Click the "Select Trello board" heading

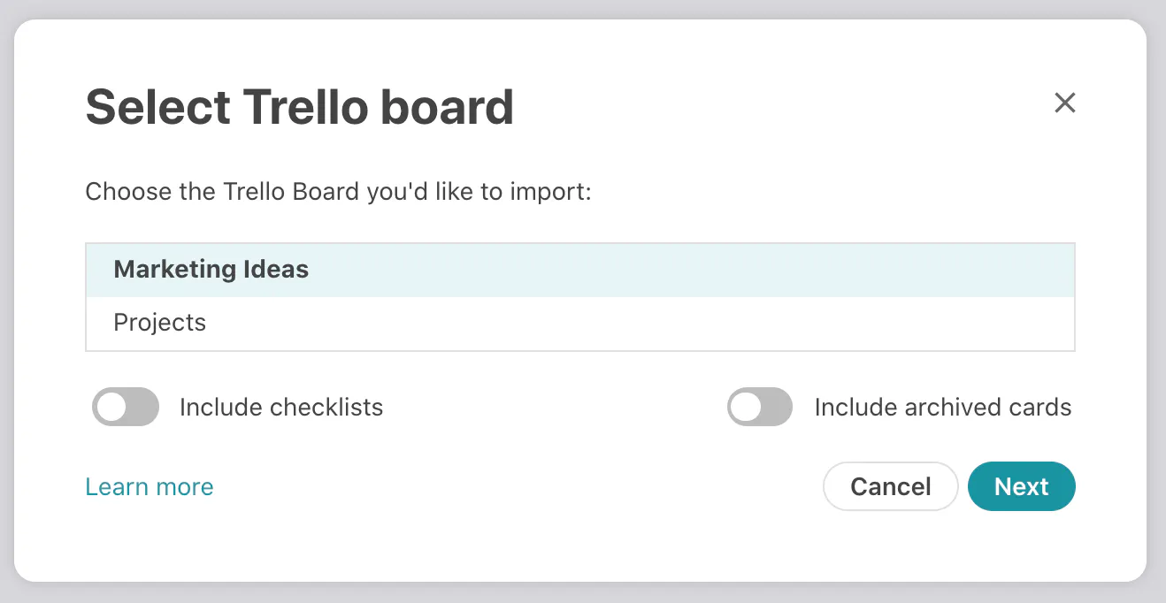(x=299, y=107)
